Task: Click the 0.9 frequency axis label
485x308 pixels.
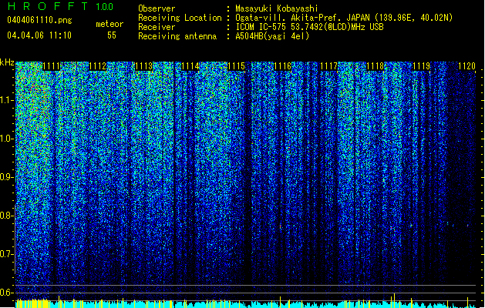Action: point(6,177)
